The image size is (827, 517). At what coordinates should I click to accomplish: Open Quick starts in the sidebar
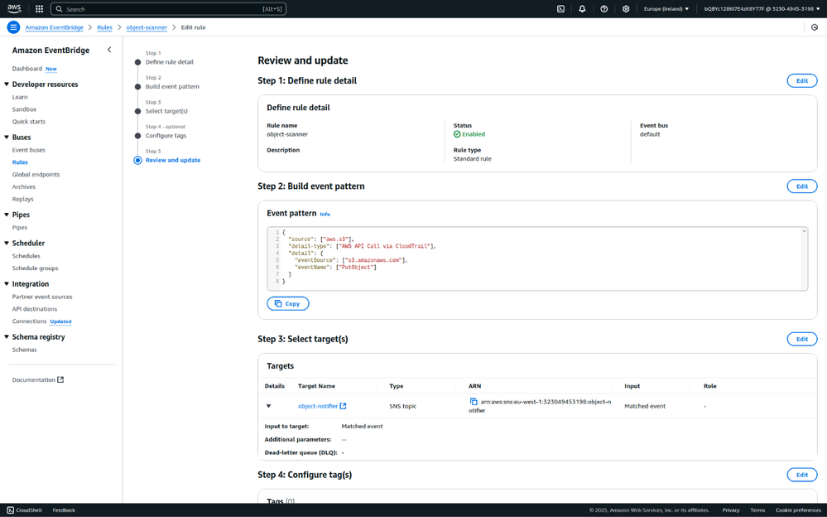tap(29, 122)
